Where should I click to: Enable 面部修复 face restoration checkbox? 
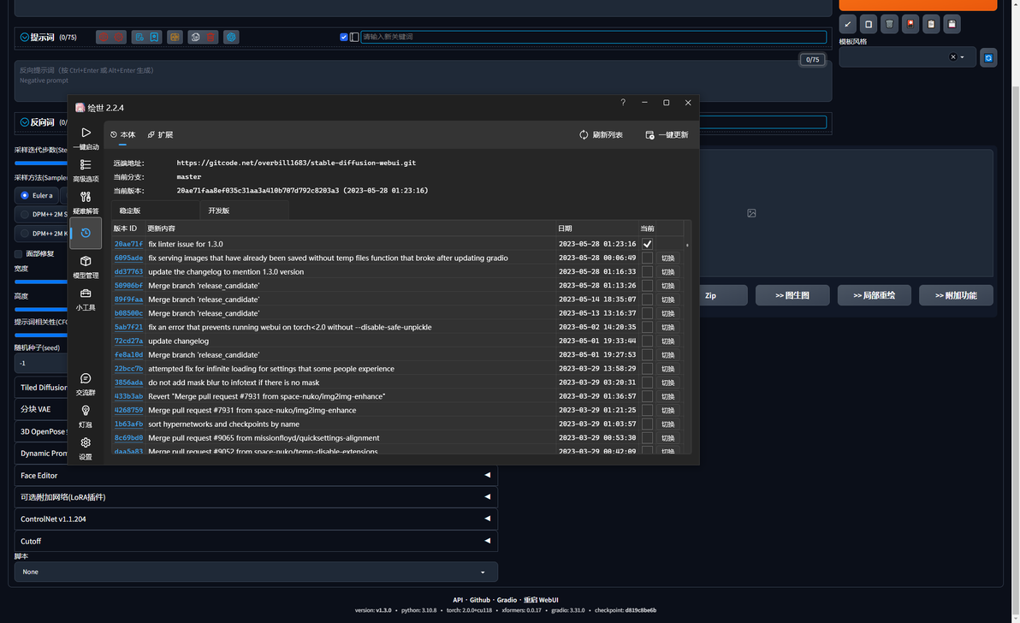point(18,253)
